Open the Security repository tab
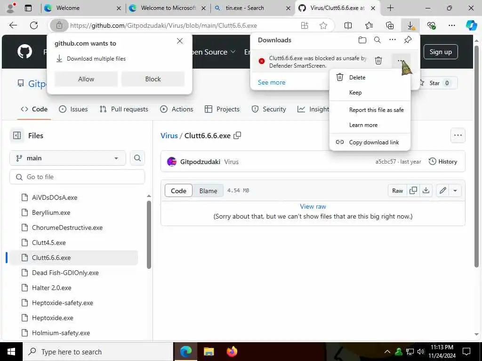Viewport: 482px width, 361px height. click(x=269, y=109)
